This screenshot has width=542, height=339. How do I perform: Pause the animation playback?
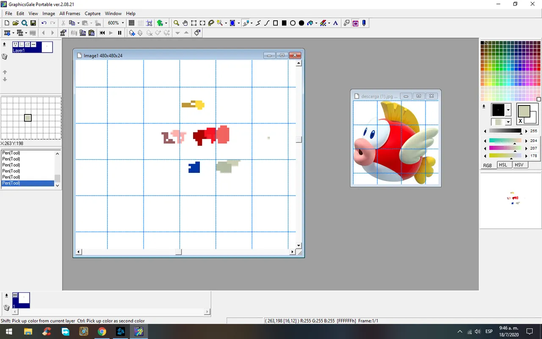tap(119, 33)
